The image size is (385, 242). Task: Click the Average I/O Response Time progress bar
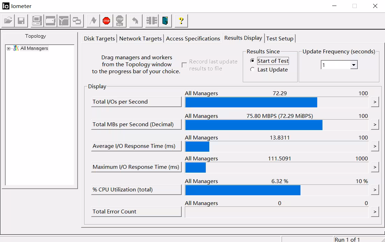(x=277, y=146)
